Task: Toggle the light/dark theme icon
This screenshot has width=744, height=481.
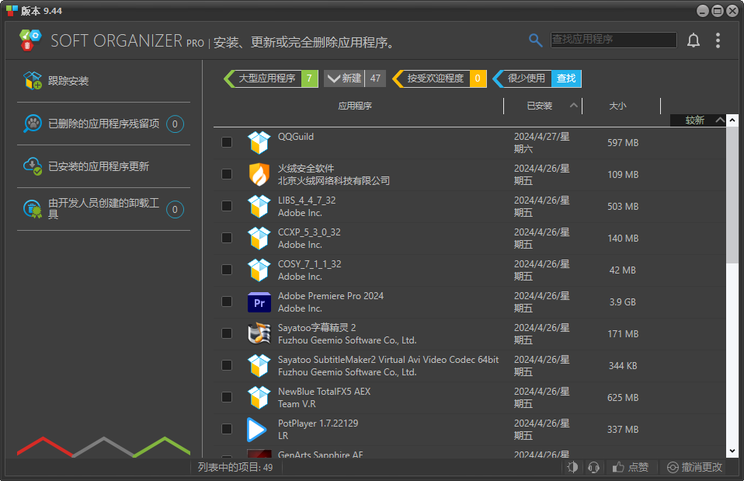Action: (x=572, y=467)
